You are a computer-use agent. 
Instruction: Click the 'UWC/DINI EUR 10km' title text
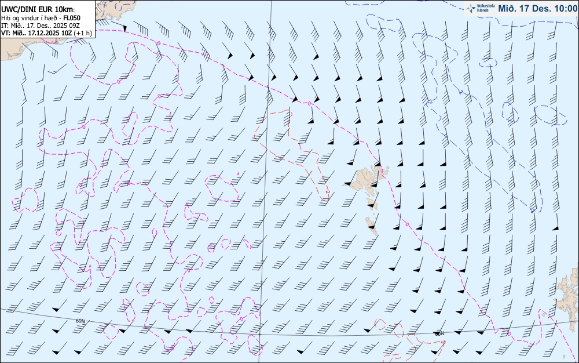click(38, 10)
